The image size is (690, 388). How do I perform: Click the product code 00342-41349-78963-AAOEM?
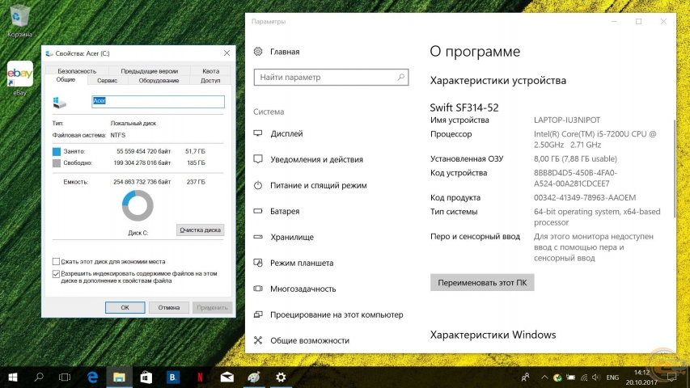[x=584, y=197]
